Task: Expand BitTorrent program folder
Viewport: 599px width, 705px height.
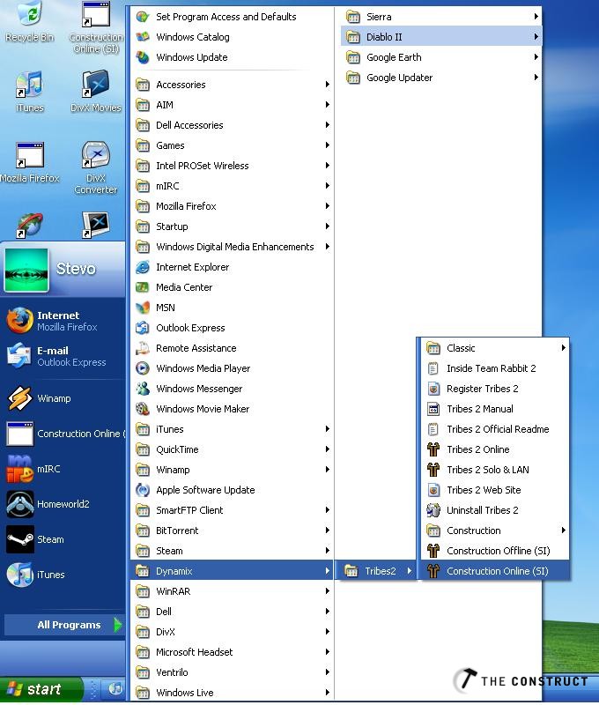Action: tap(233, 531)
